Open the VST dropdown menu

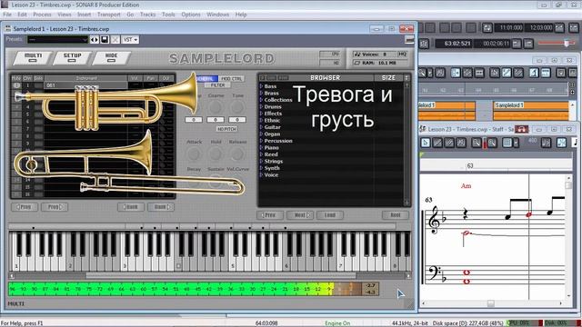pos(130,39)
